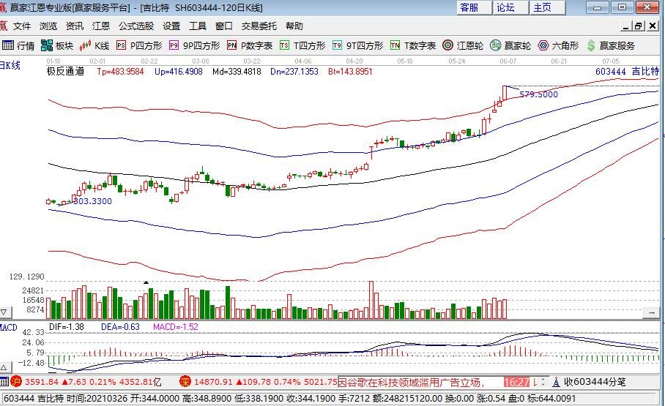Click the Bt=143.8951 value
Image resolution: width=665 pixels, height=406 pixels.
click(x=350, y=72)
